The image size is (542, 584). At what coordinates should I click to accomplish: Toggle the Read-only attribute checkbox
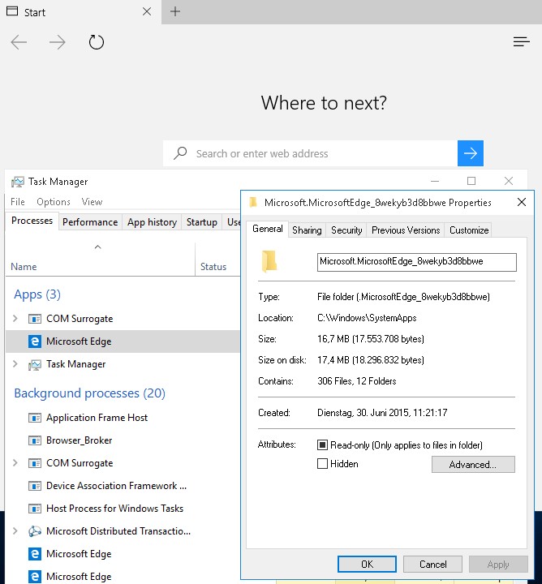[322, 445]
